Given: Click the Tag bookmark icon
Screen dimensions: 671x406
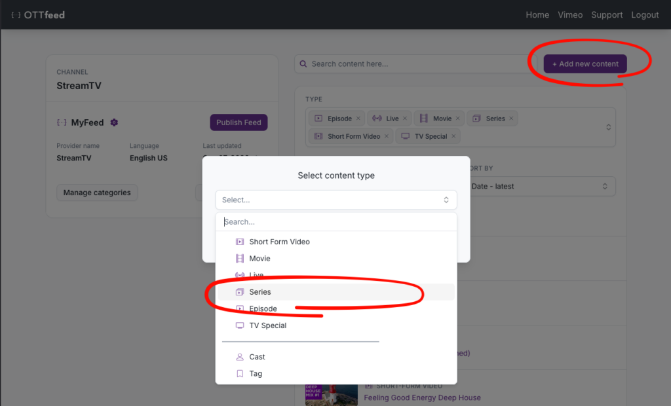Looking at the screenshot, I should click(240, 373).
